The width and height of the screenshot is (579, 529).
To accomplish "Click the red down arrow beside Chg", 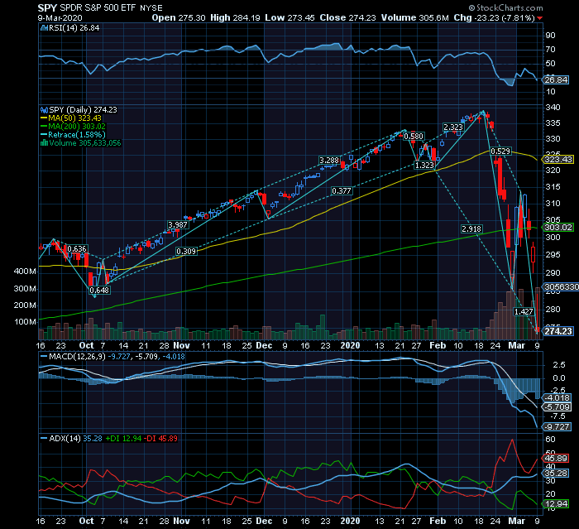I will click(540, 18).
